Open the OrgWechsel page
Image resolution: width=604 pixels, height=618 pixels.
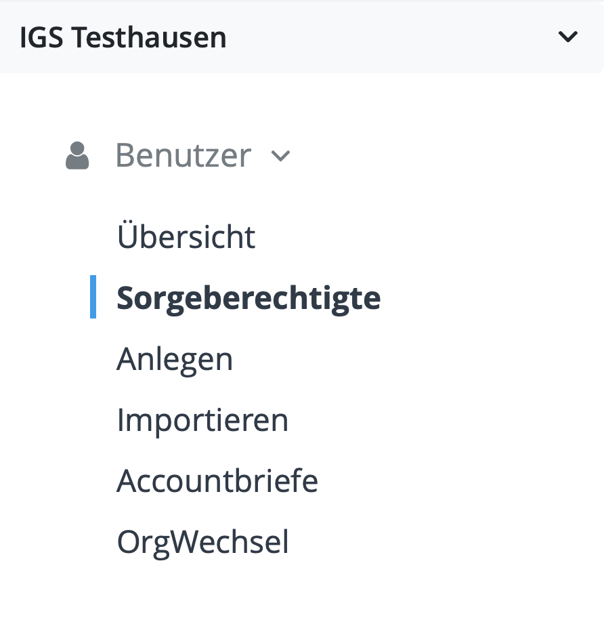point(202,542)
